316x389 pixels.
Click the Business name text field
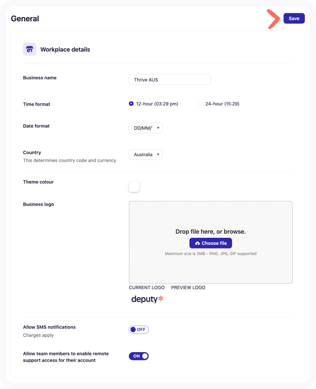(170, 80)
